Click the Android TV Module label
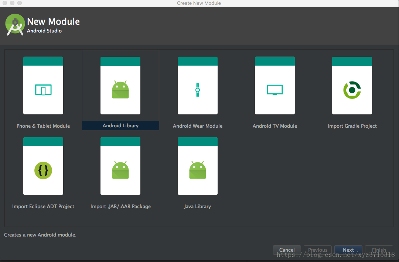399x262 pixels. coord(275,126)
